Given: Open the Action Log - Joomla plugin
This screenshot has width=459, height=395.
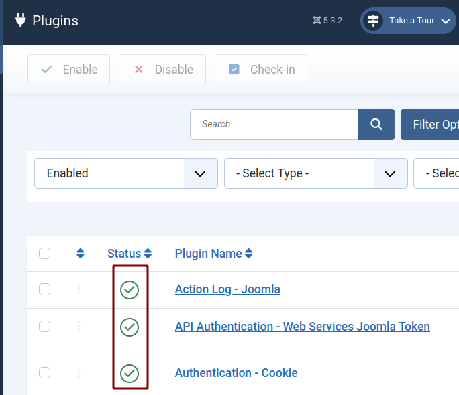Looking at the screenshot, I should point(227,289).
